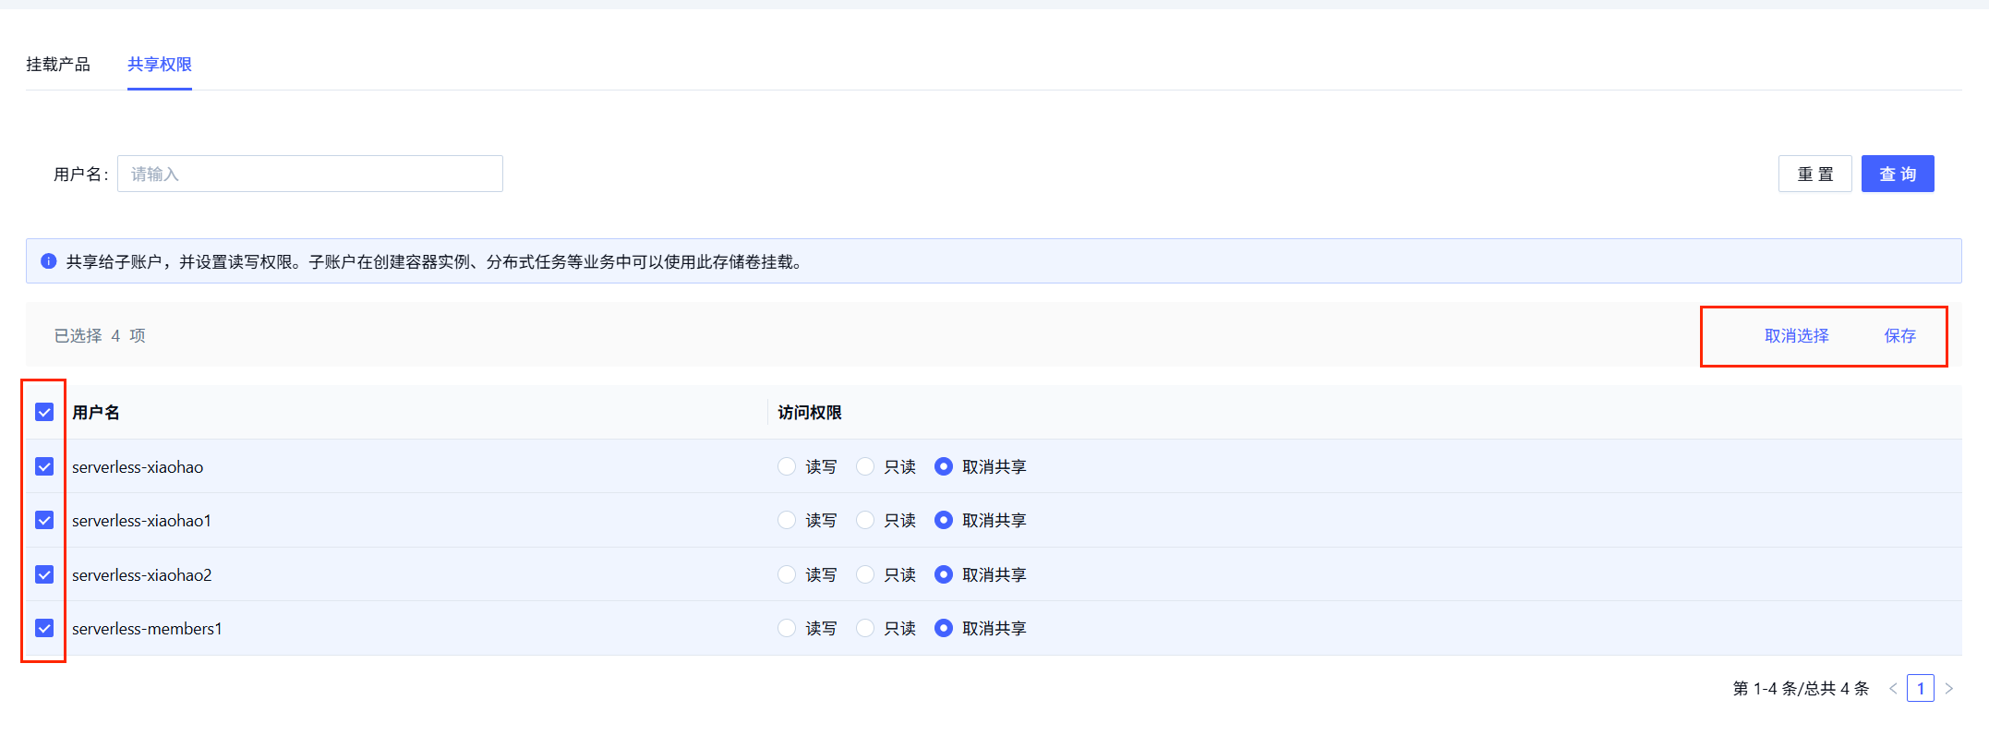Go to previous page arrow
Image resolution: width=1989 pixels, height=748 pixels.
1893,689
